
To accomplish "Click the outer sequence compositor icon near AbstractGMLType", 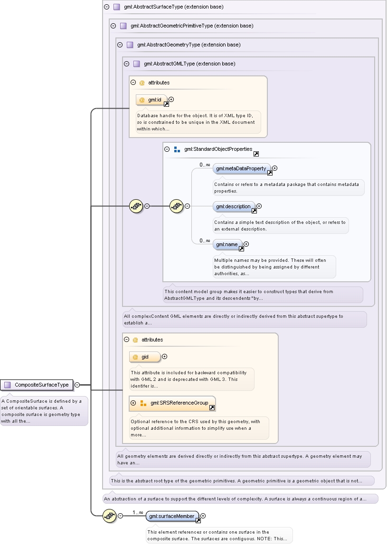I will click(x=136, y=206).
